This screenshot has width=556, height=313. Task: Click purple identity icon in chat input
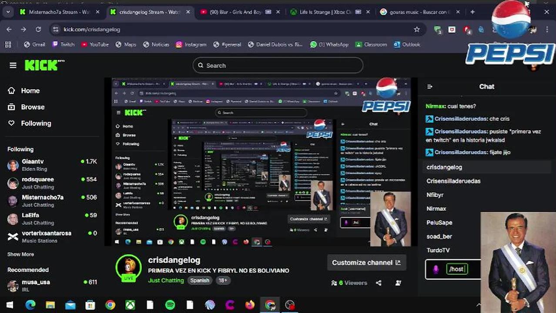(435, 270)
